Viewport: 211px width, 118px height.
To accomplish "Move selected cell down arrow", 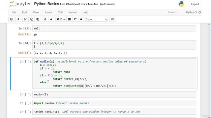I will pos(51,19).
